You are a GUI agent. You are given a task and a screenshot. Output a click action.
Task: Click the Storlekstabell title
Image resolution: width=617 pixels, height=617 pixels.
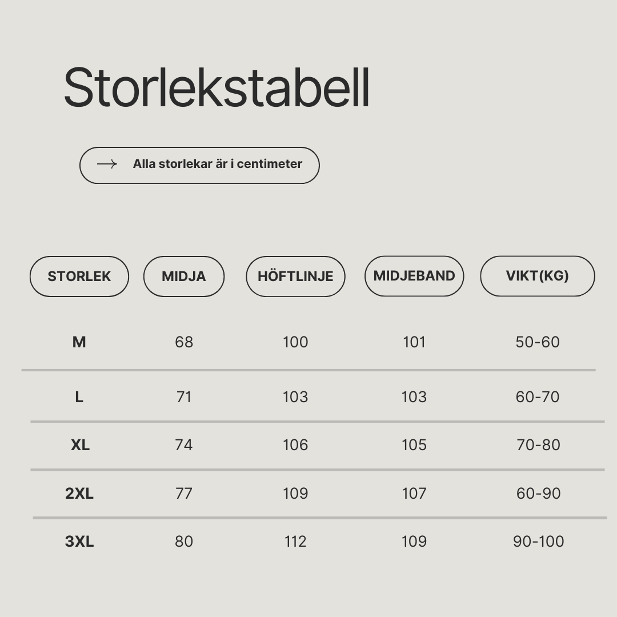(217, 87)
